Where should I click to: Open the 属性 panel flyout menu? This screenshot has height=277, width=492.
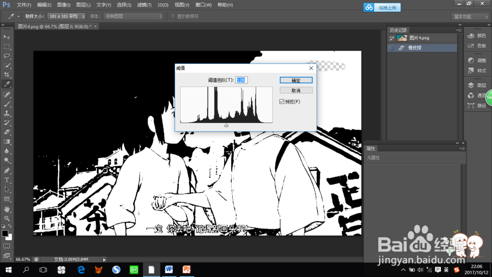[x=462, y=148]
